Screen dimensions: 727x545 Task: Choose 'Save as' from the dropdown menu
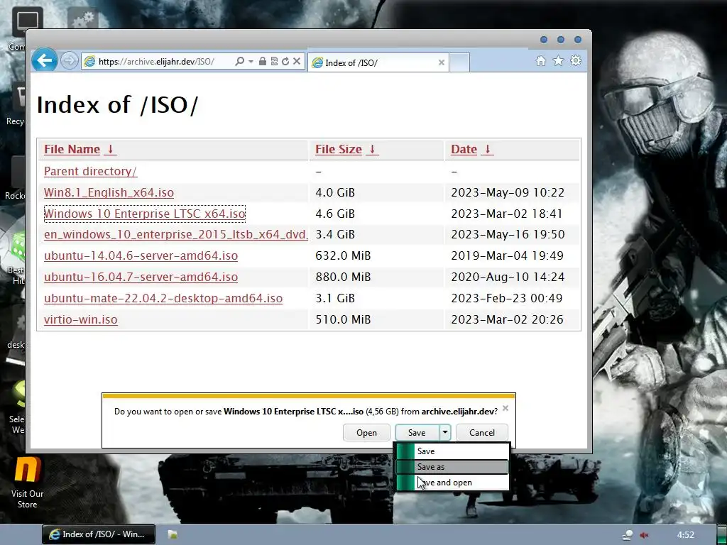tap(452, 467)
